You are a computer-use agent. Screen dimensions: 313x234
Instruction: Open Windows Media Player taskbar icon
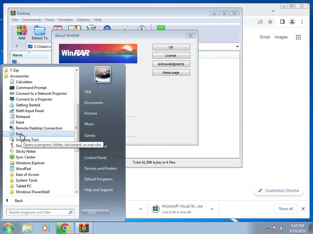[46, 228]
